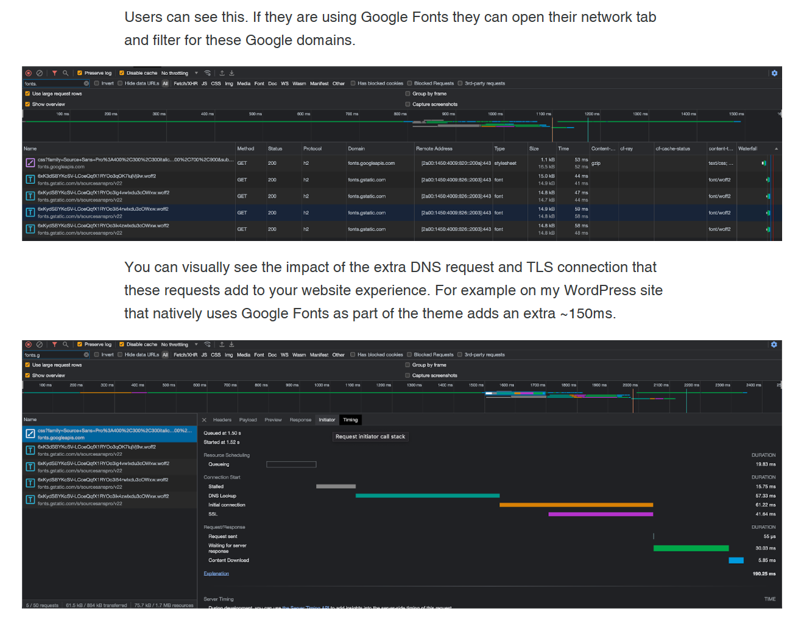Open No throttling dropdown in lower DevTools panel

click(180, 344)
